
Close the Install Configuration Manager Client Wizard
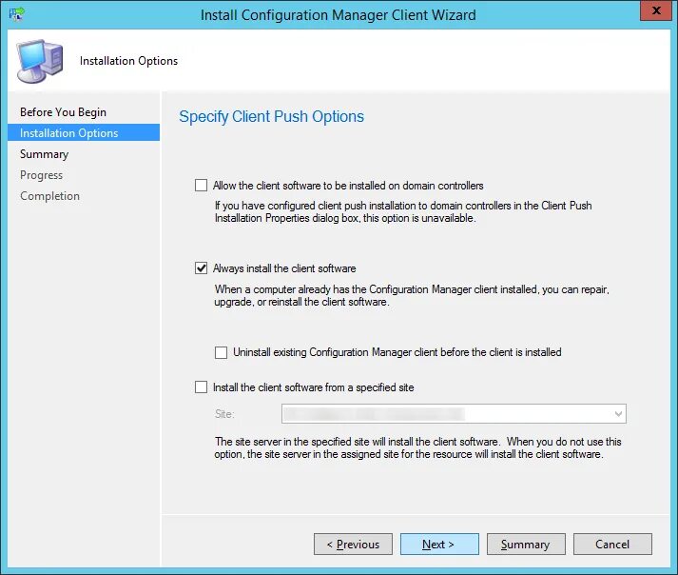(655, 10)
